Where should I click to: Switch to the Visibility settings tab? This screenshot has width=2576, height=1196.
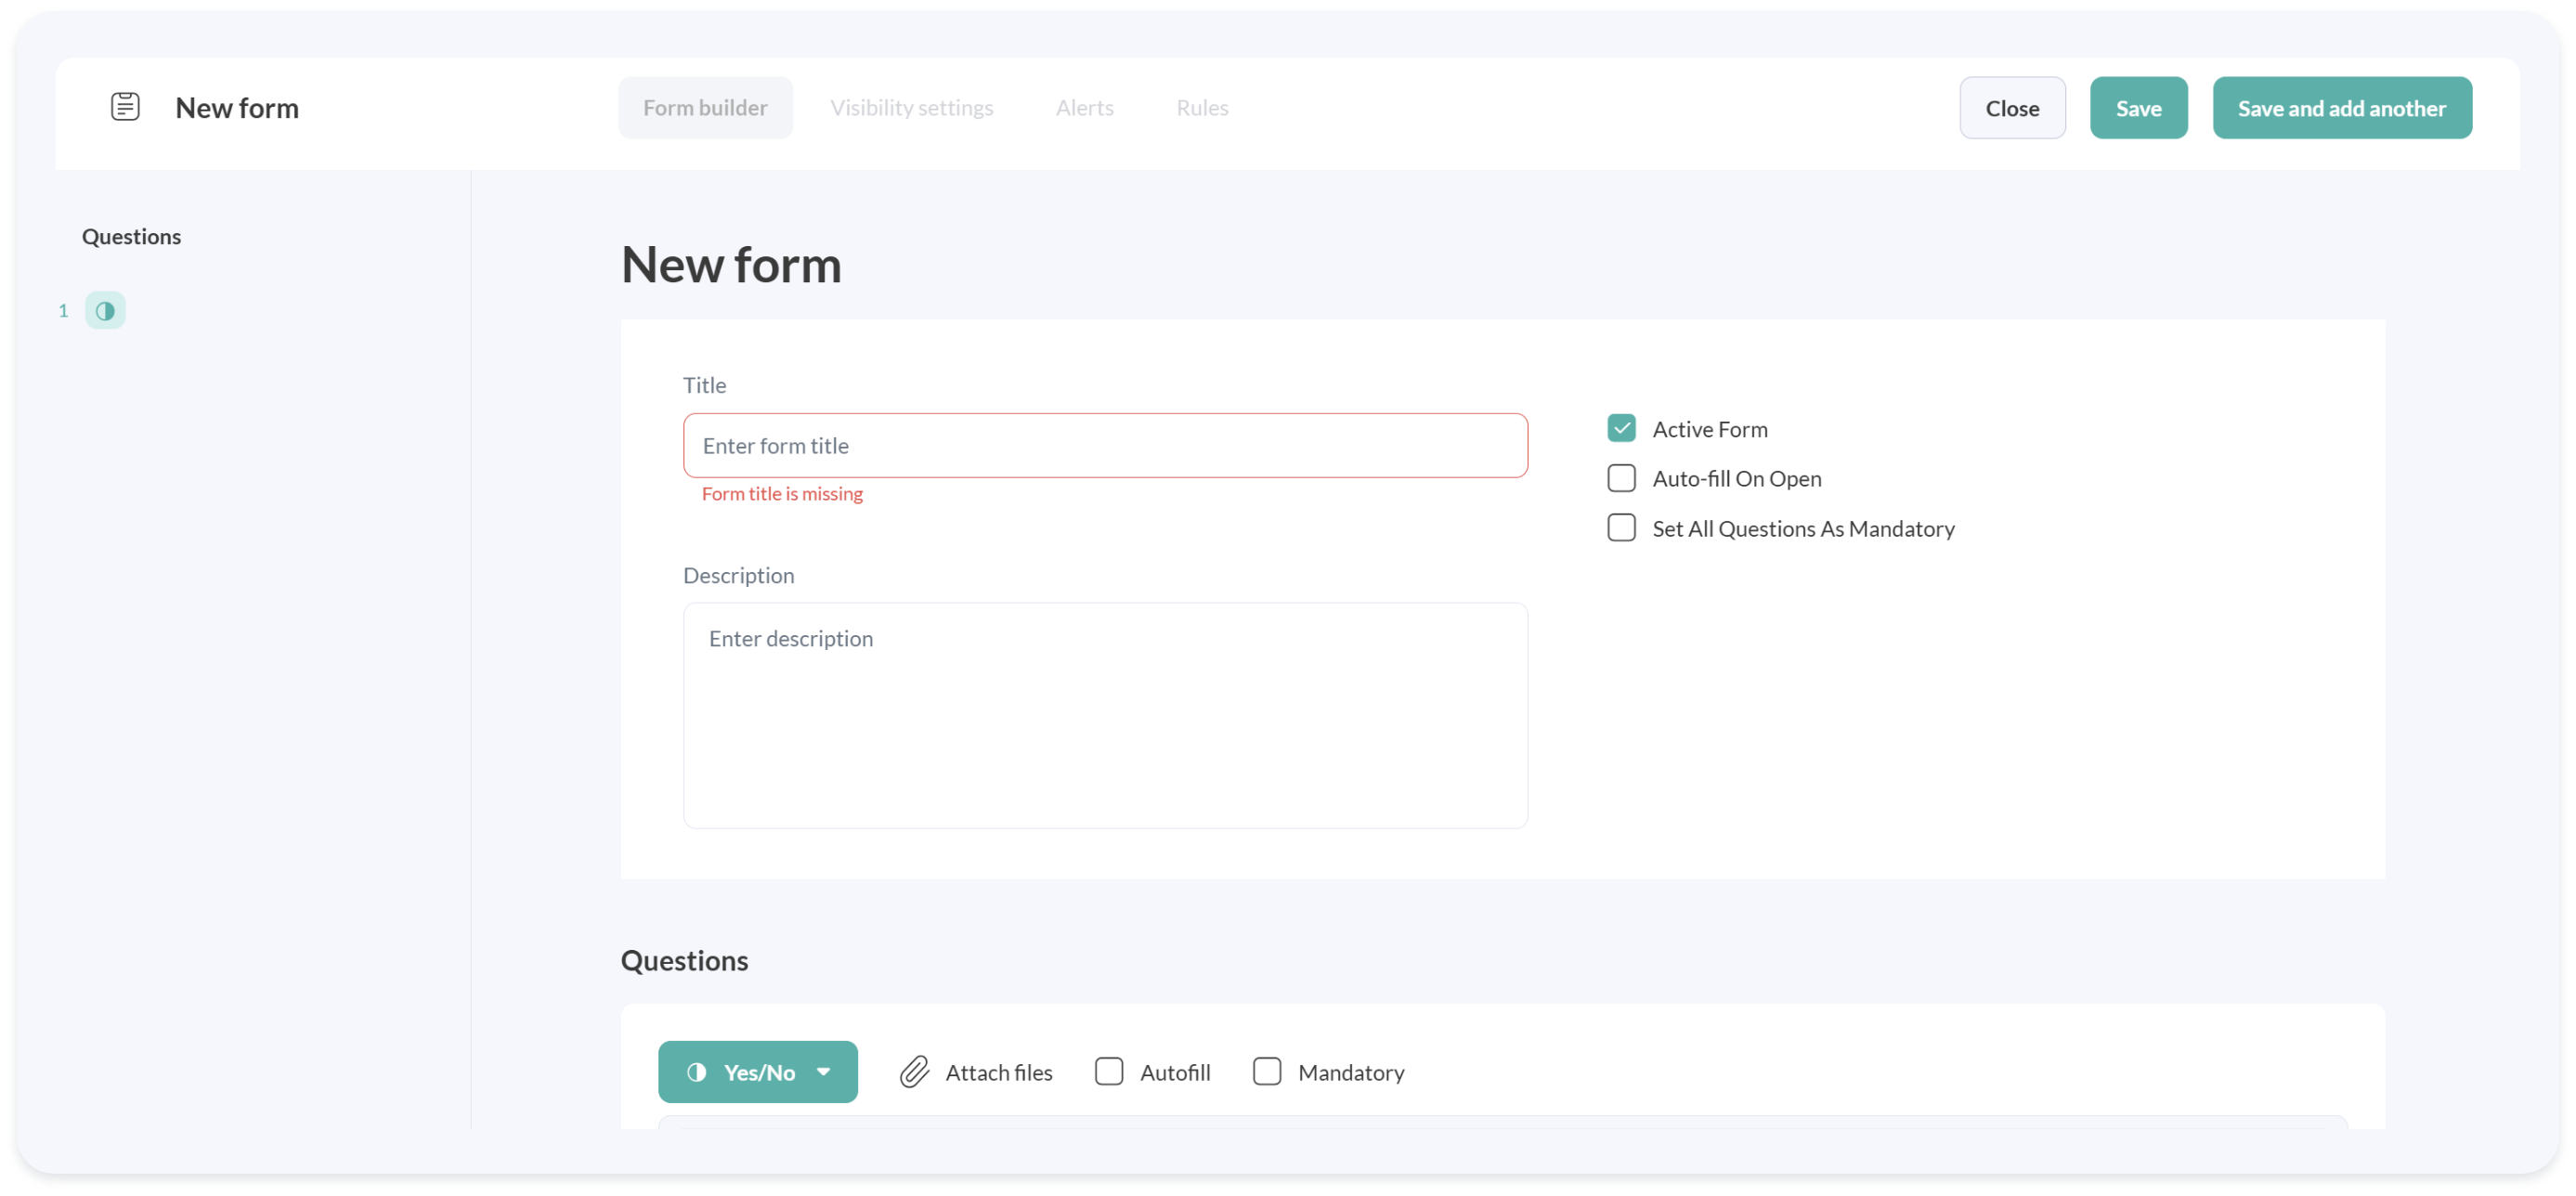911,108
